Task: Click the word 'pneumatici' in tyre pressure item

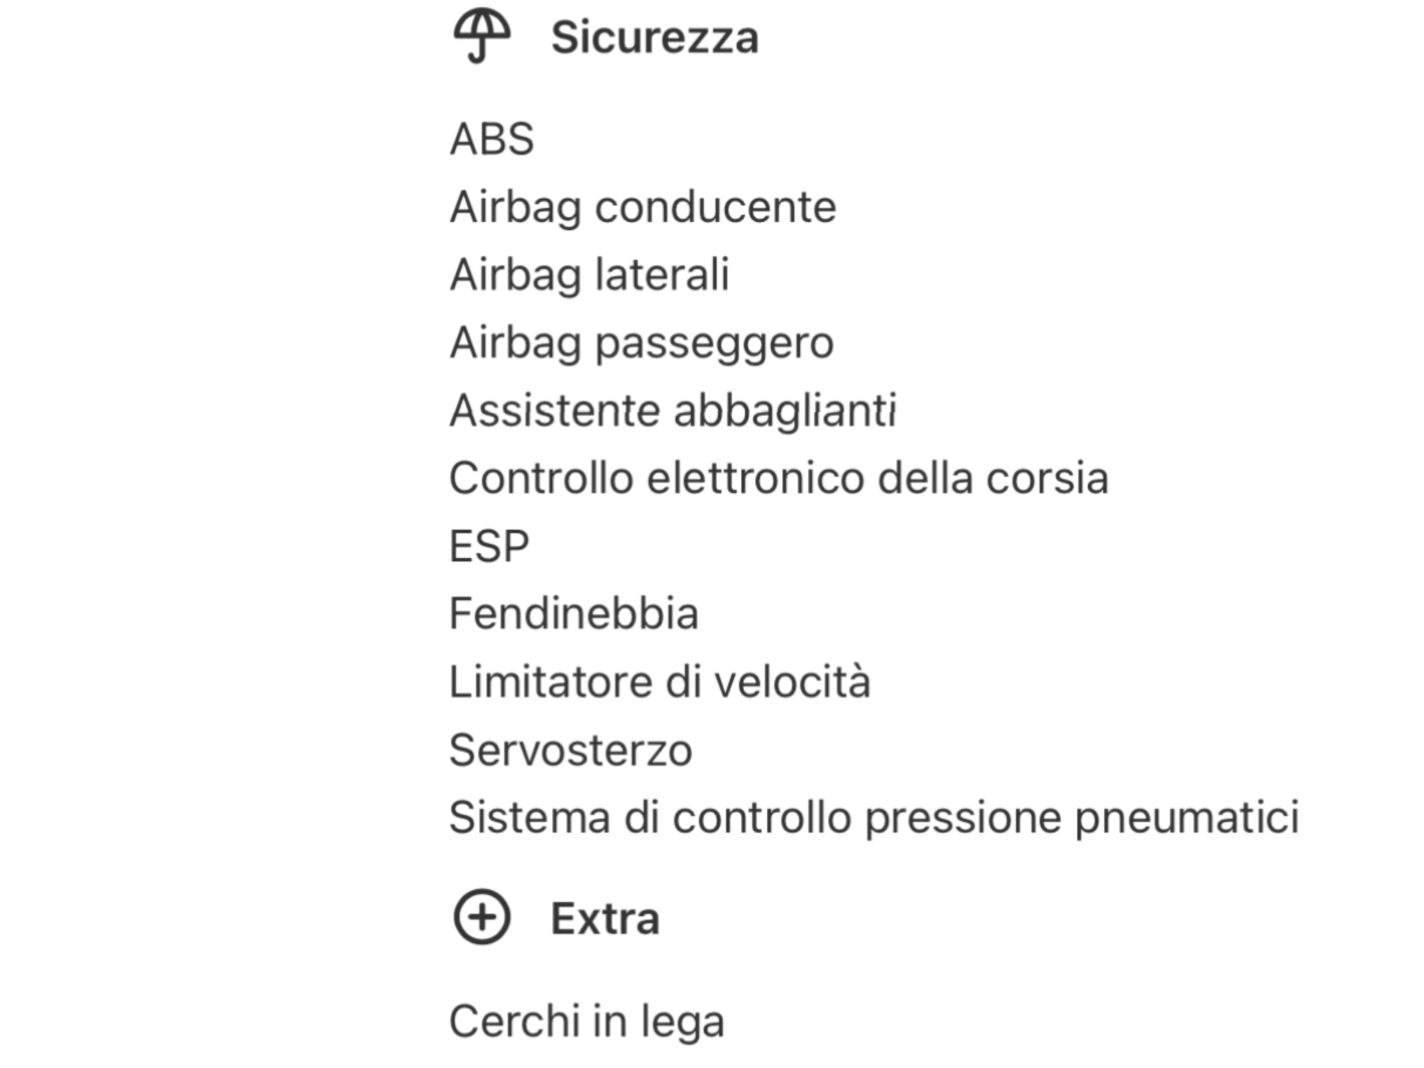Action: pos(1186,818)
